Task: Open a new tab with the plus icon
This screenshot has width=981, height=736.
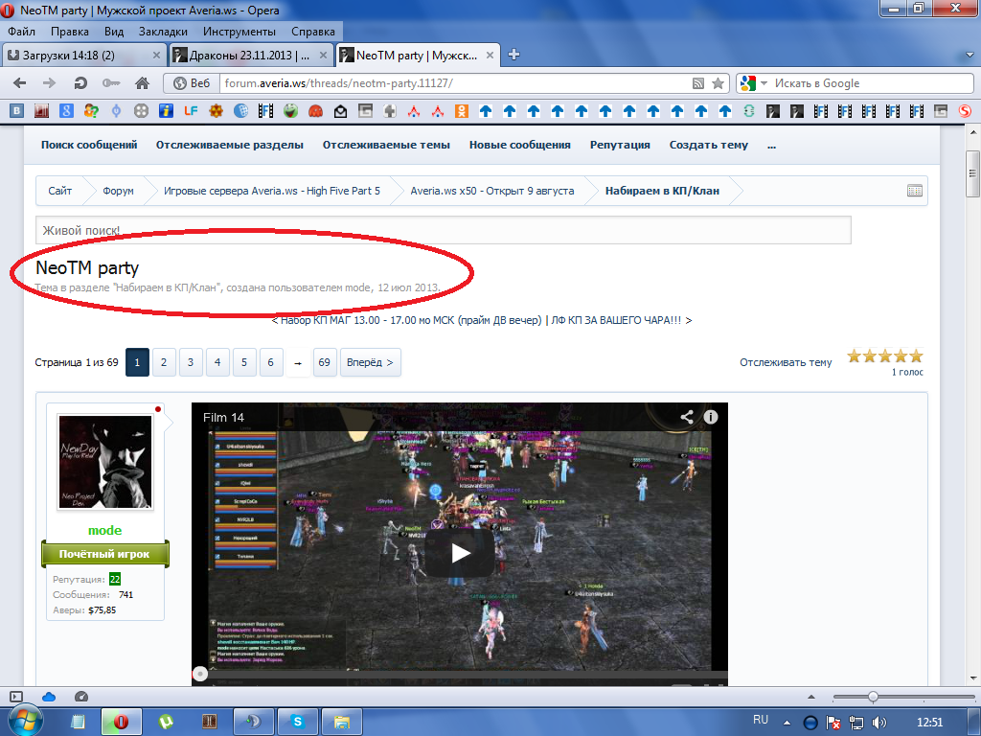Action: (x=513, y=55)
